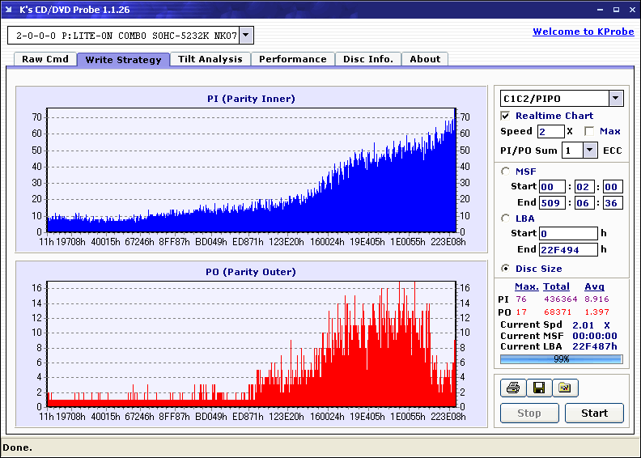Viewport: 641px width, 458px height.
Task: Click the MSF Start frames field
Action: pos(613,187)
